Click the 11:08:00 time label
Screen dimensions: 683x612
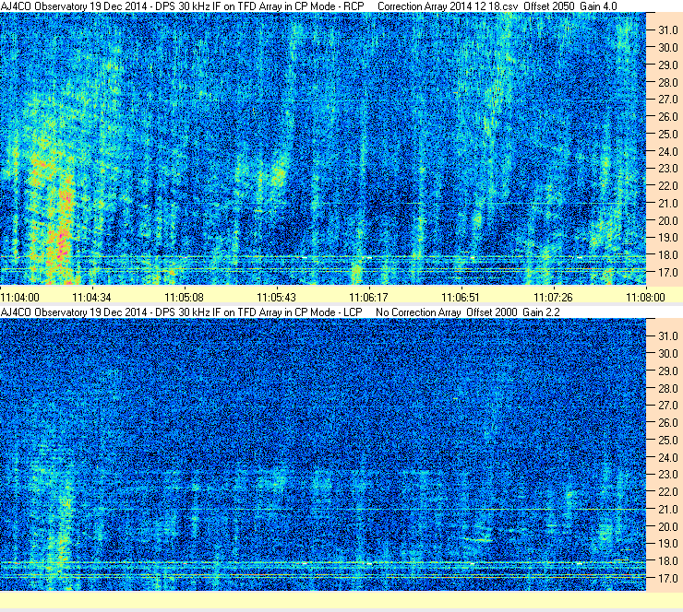point(645,298)
